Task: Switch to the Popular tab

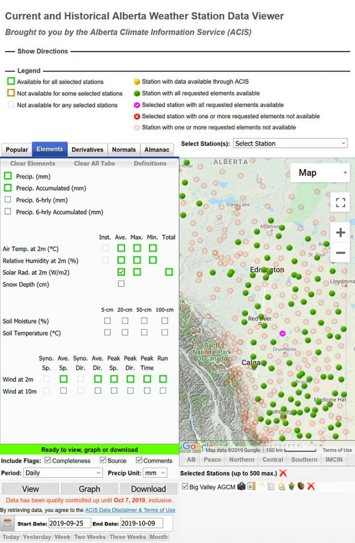Action: click(17, 150)
